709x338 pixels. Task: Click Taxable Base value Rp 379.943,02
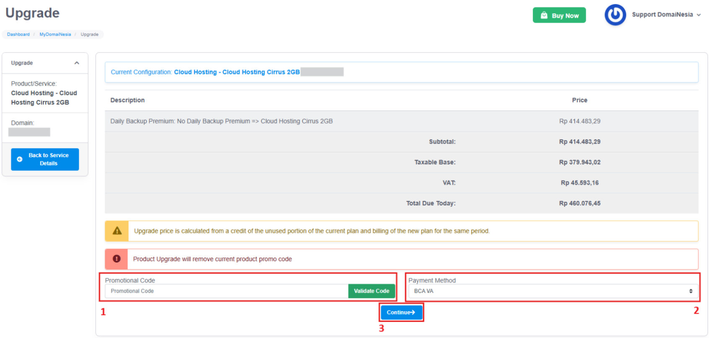click(x=579, y=162)
